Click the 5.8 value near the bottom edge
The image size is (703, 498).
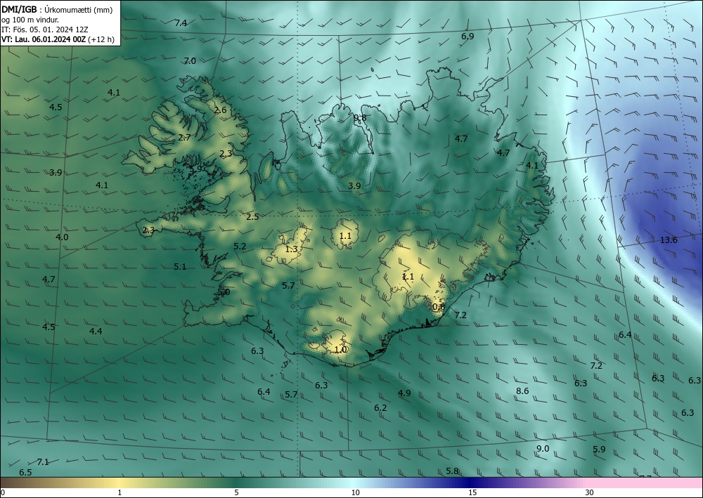click(453, 471)
